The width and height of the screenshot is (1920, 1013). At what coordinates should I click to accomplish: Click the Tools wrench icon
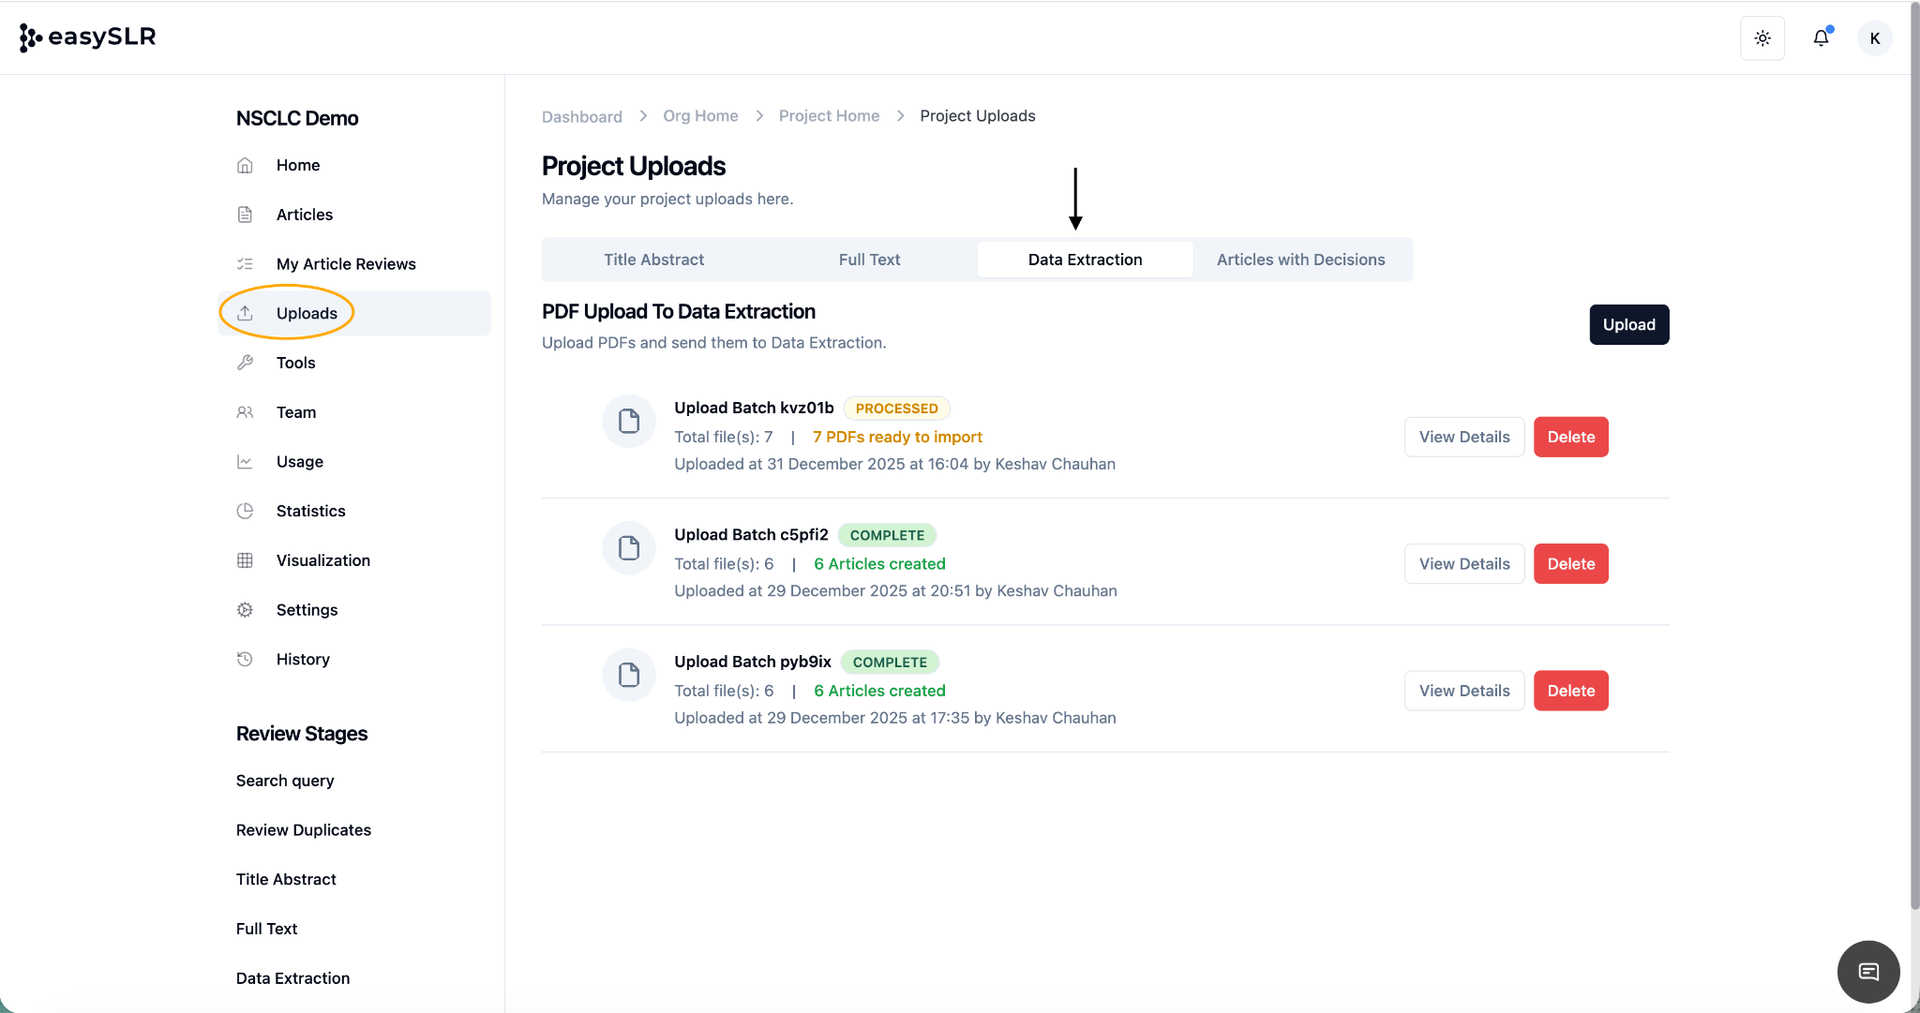245,363
